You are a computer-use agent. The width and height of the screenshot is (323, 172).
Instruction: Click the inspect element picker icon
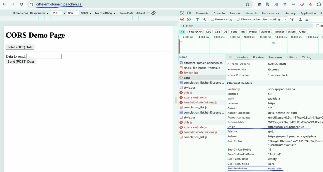[x=182, y=13]
